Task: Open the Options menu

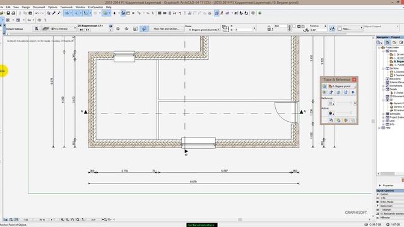Action: 52,7
